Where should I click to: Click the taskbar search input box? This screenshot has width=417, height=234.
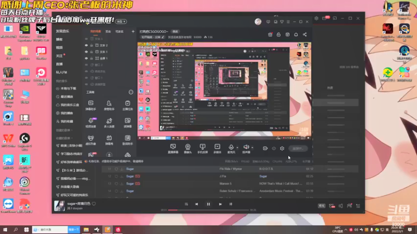50,229
